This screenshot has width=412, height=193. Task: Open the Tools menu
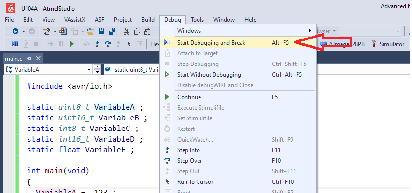click(x=197, y=20)
